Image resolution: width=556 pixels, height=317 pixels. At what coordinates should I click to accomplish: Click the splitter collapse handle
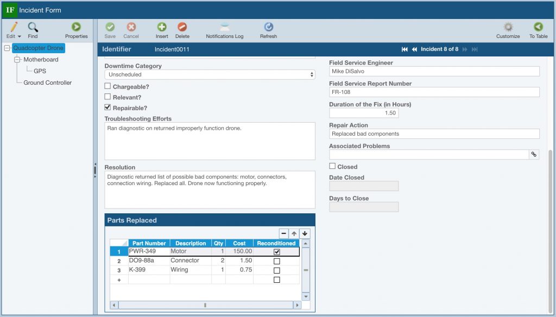click(95, 170)
